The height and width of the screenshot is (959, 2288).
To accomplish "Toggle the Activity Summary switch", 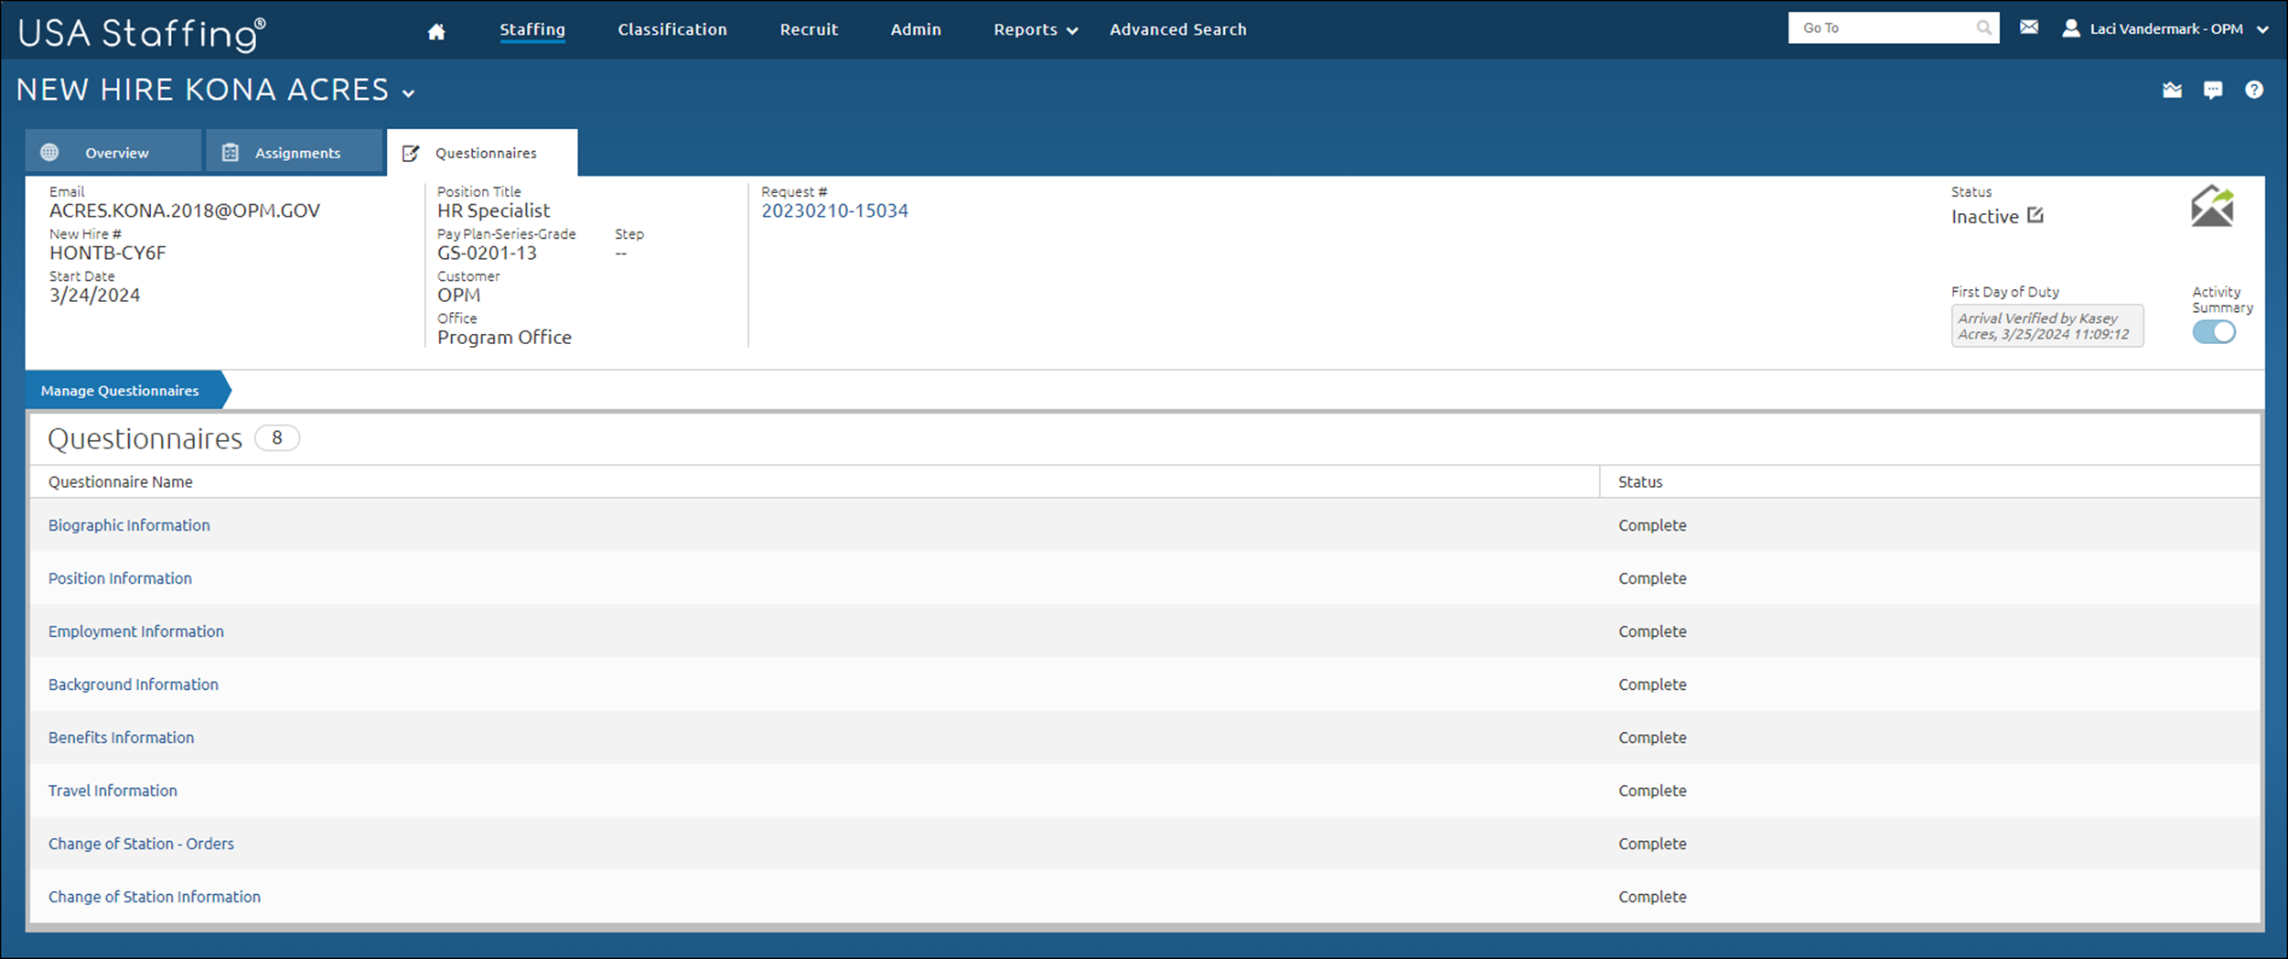I will point(2213,332).
